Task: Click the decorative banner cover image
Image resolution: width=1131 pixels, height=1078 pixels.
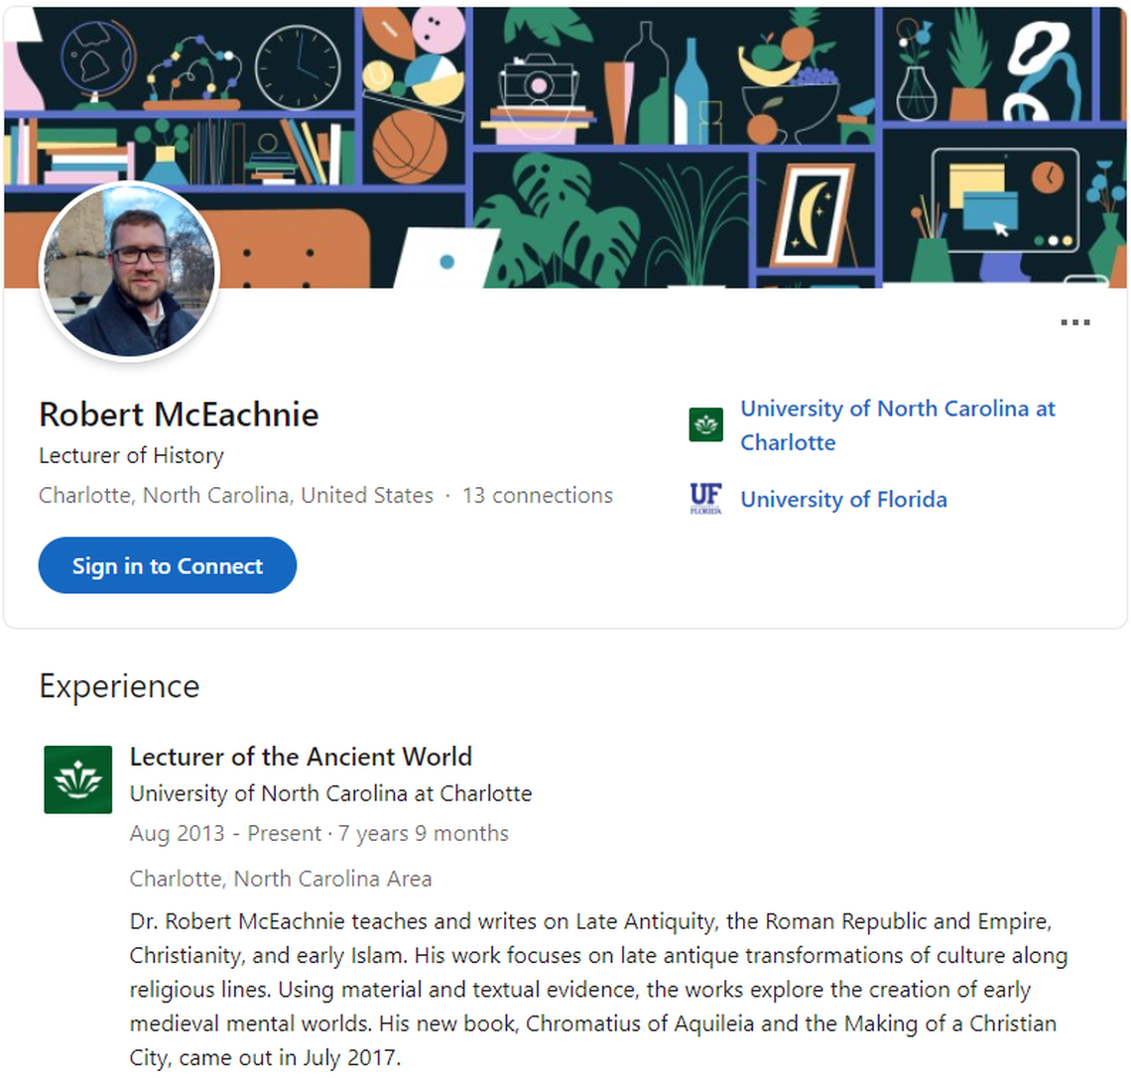Action: coord(565,119)
